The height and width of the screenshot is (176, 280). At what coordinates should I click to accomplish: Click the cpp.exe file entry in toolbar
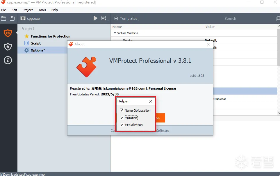(30, 18)
